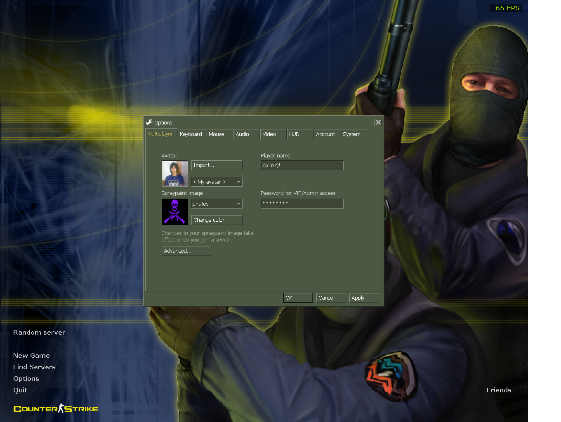Click the player avatar thumbnail
Image resolution: width=561 pixels, height=422 pixels.
tap(175, 173)
